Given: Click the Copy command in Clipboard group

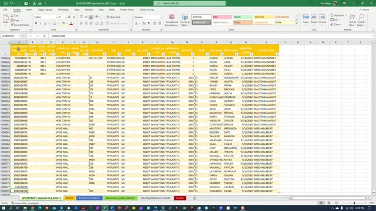Looking at the screenshot, I should (17, 21).
